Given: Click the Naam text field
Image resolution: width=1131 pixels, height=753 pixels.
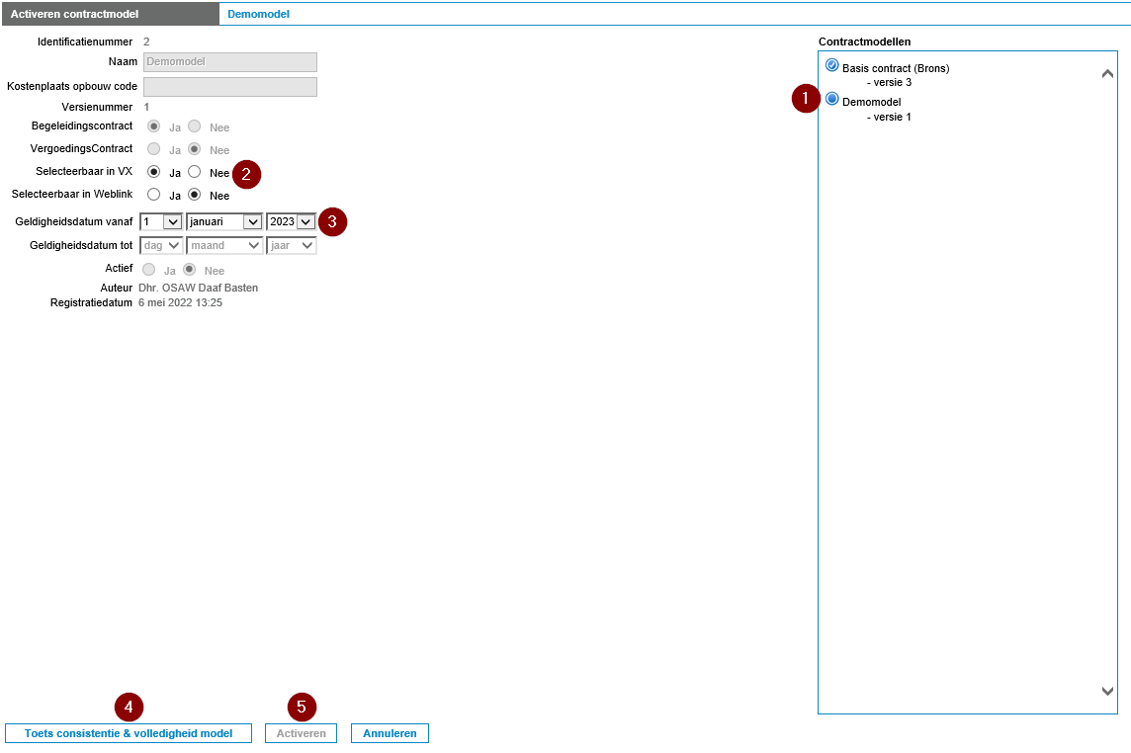Looking at the screenshot, I should coord(229,62).
